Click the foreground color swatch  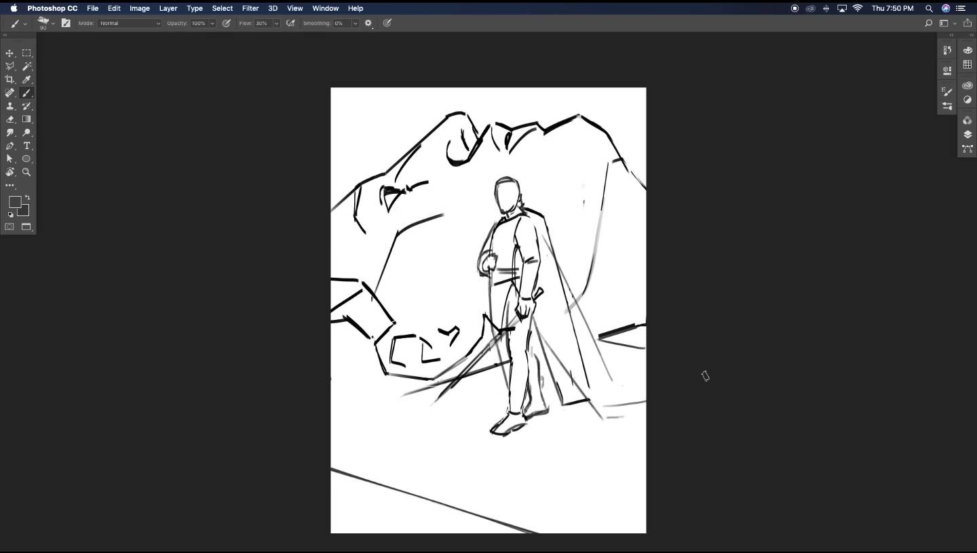14,202
